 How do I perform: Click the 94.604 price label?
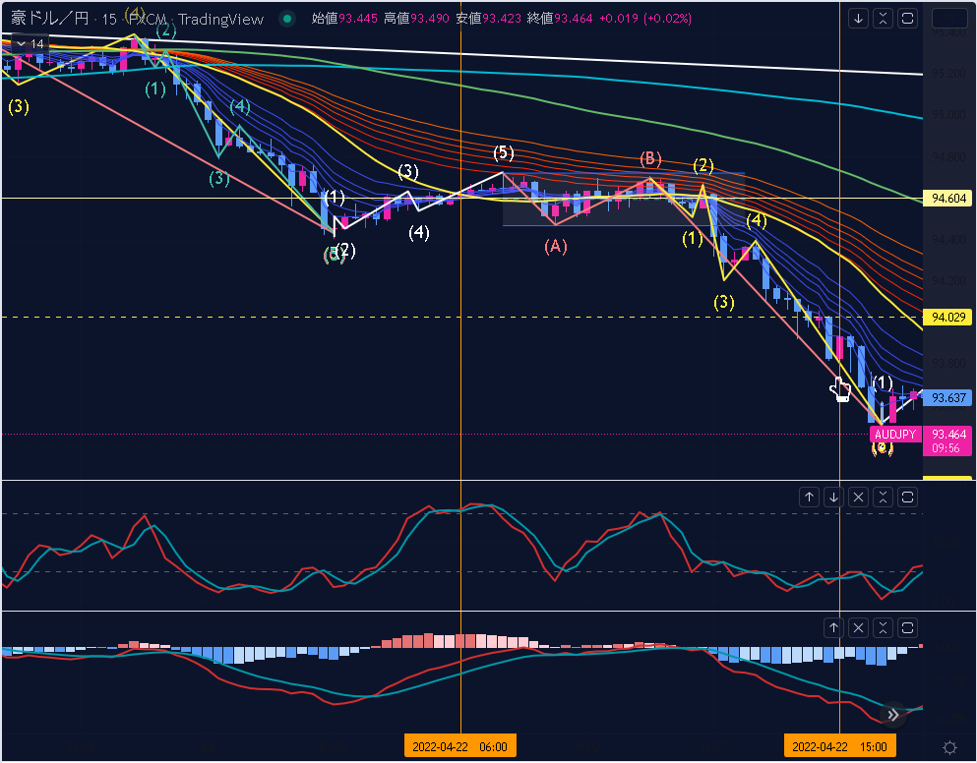[x=949, y=199]
